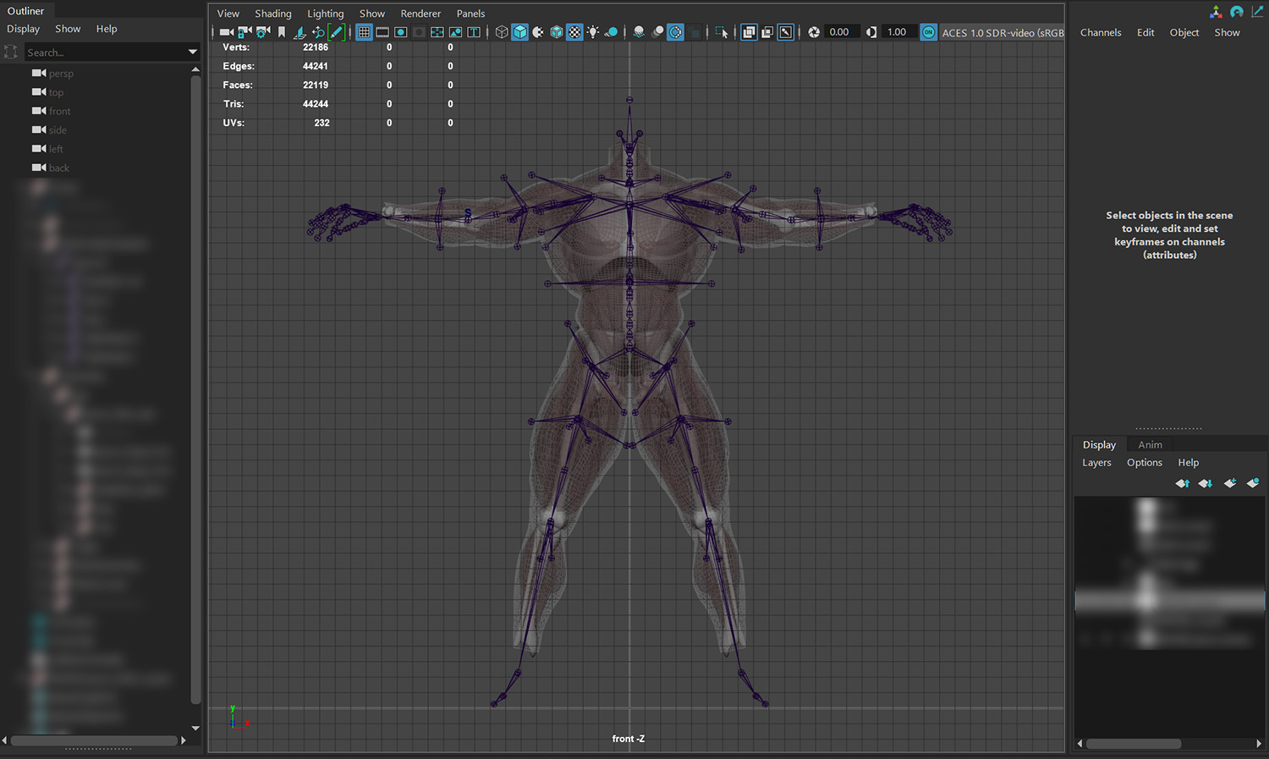The height and width of the screenshot is (759, 1269).
Task: Toggle textured checker display icon
Action: [x=574, y=32]
